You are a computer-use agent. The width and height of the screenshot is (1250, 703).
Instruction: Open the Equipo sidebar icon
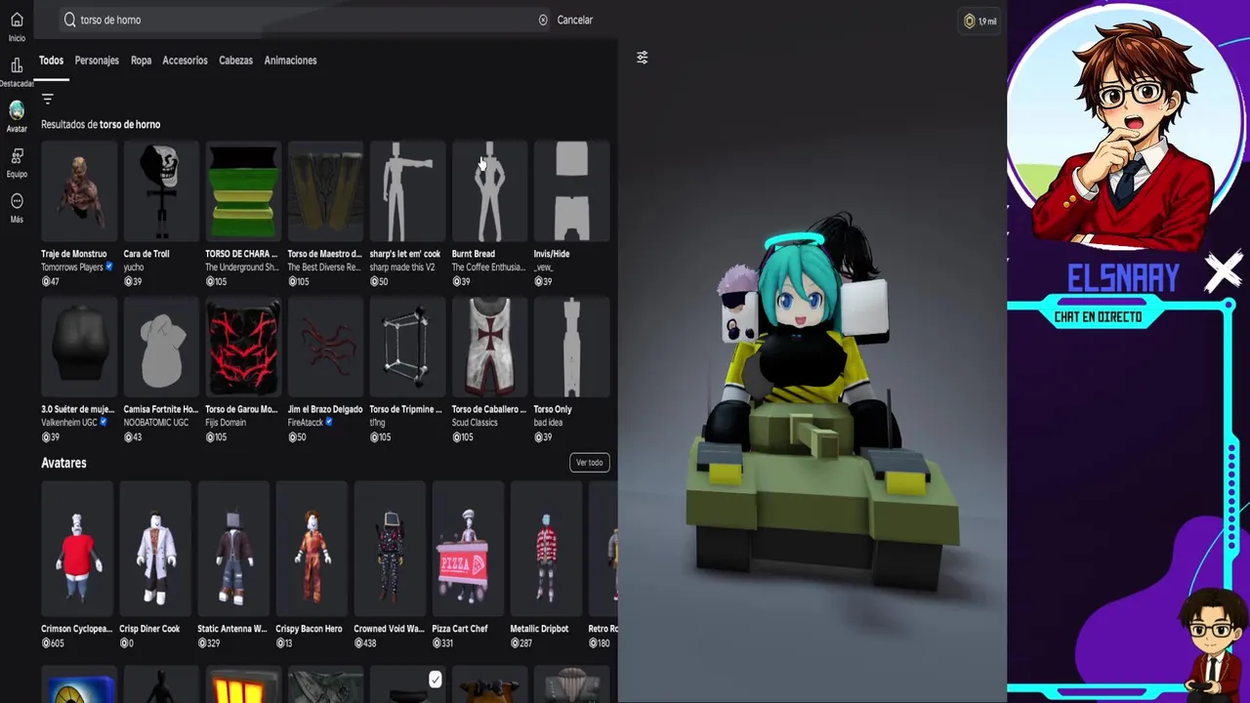(17, 156)
